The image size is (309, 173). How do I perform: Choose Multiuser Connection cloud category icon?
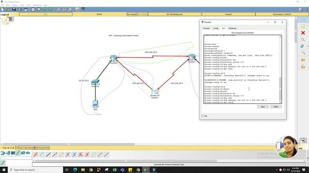pos(28,153)
